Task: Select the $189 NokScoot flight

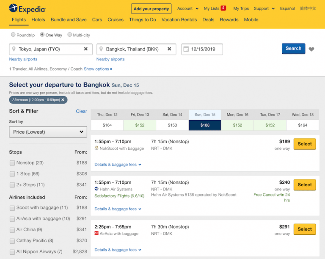Action: pos(305,144)
